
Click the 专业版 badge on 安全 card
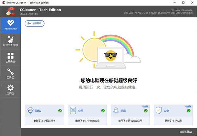pyautogui.click(x=188, y=107)
